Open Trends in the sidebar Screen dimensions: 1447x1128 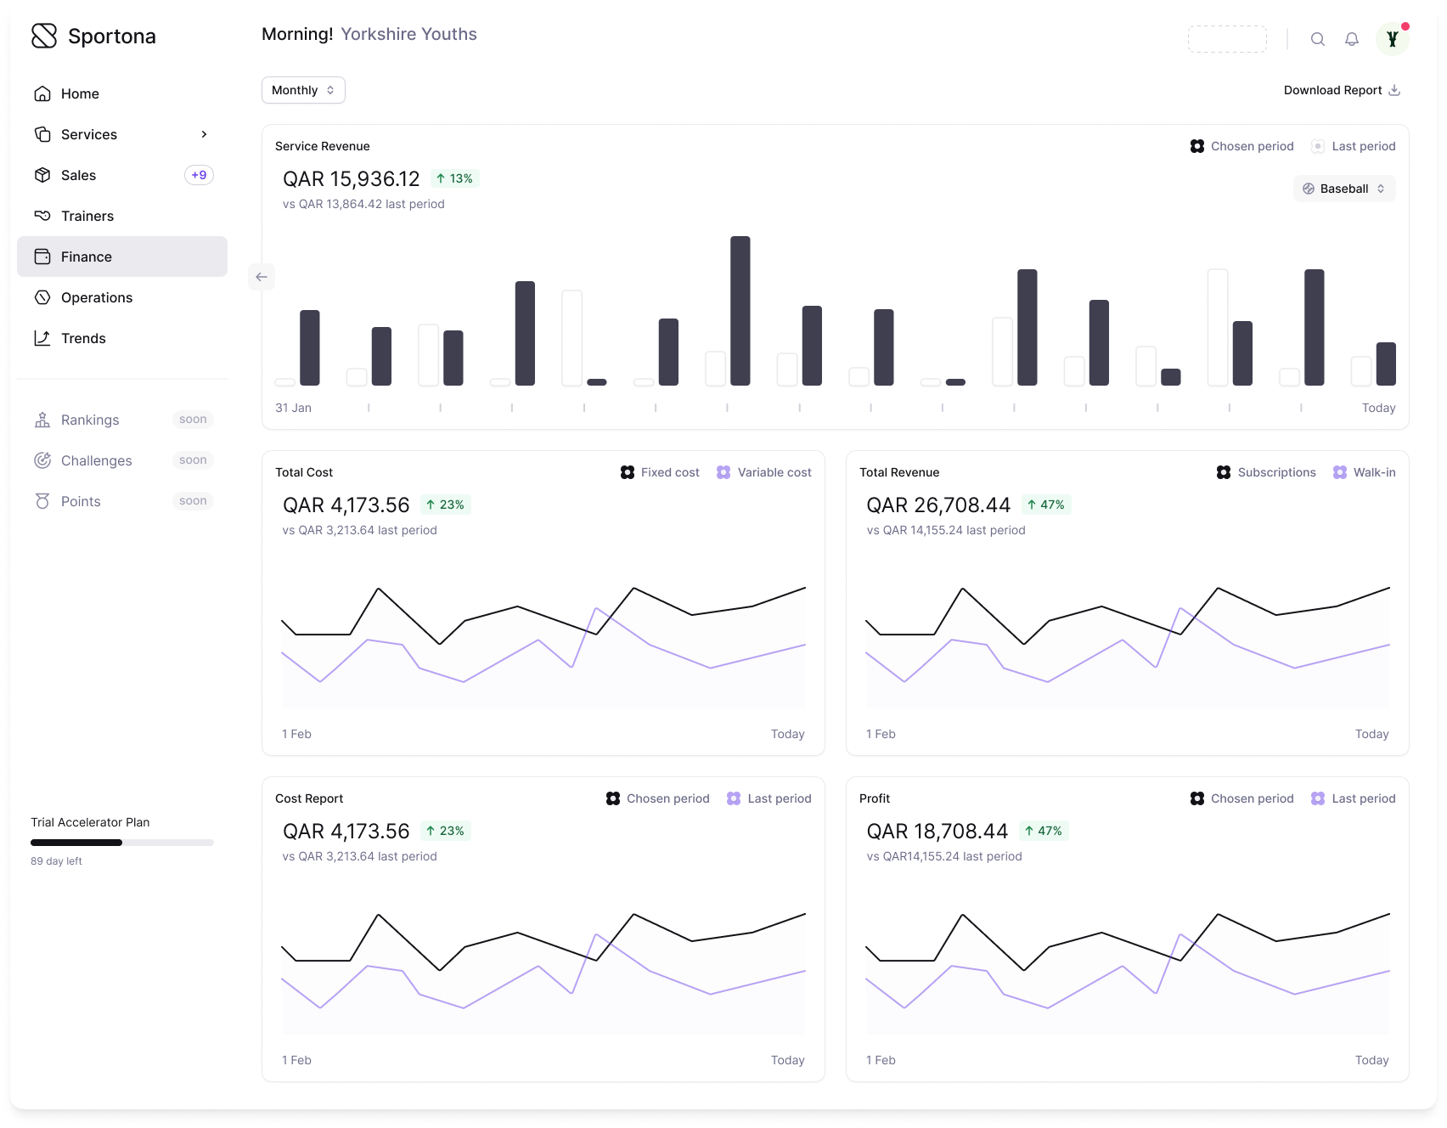pos(122,338)
